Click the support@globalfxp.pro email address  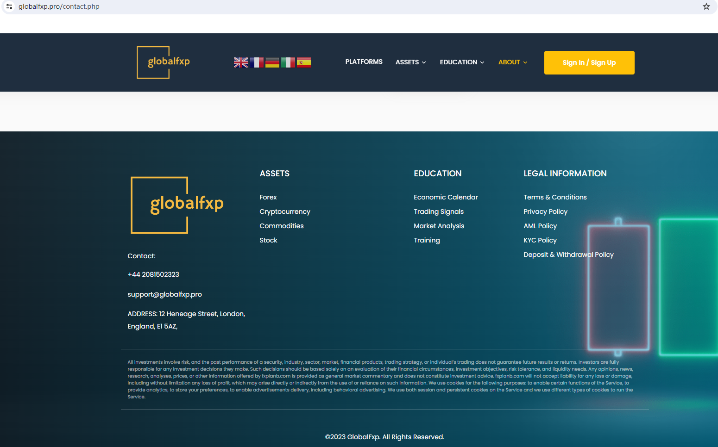(164, 294)
